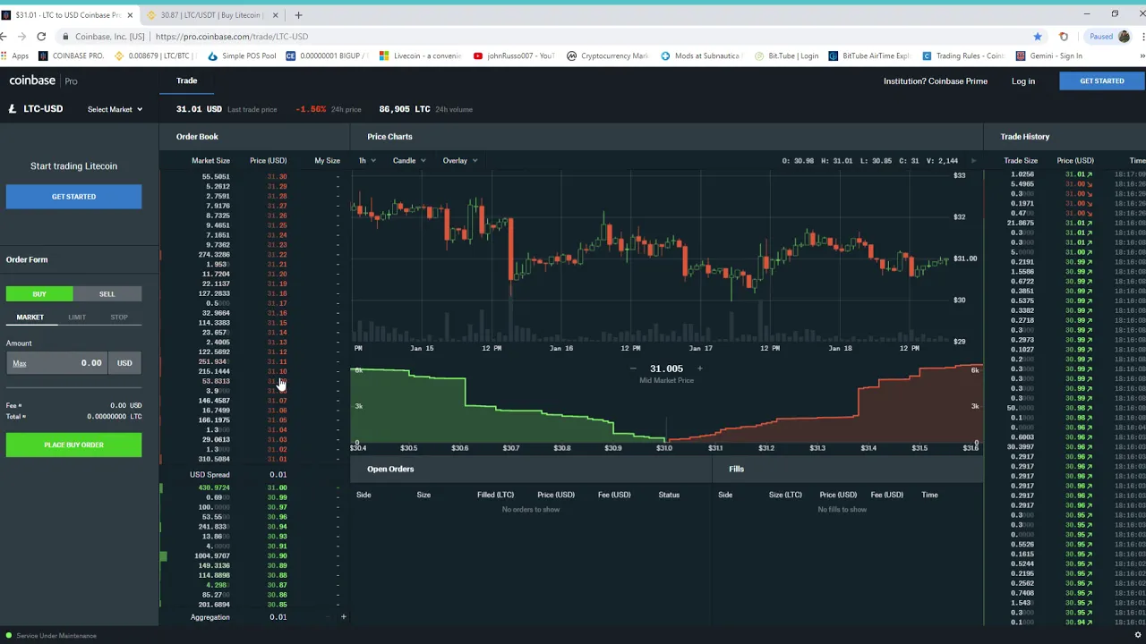Open the Cryptocurrency Market bookmark
The image size is (1146, 644).
[x=607, y=55]
